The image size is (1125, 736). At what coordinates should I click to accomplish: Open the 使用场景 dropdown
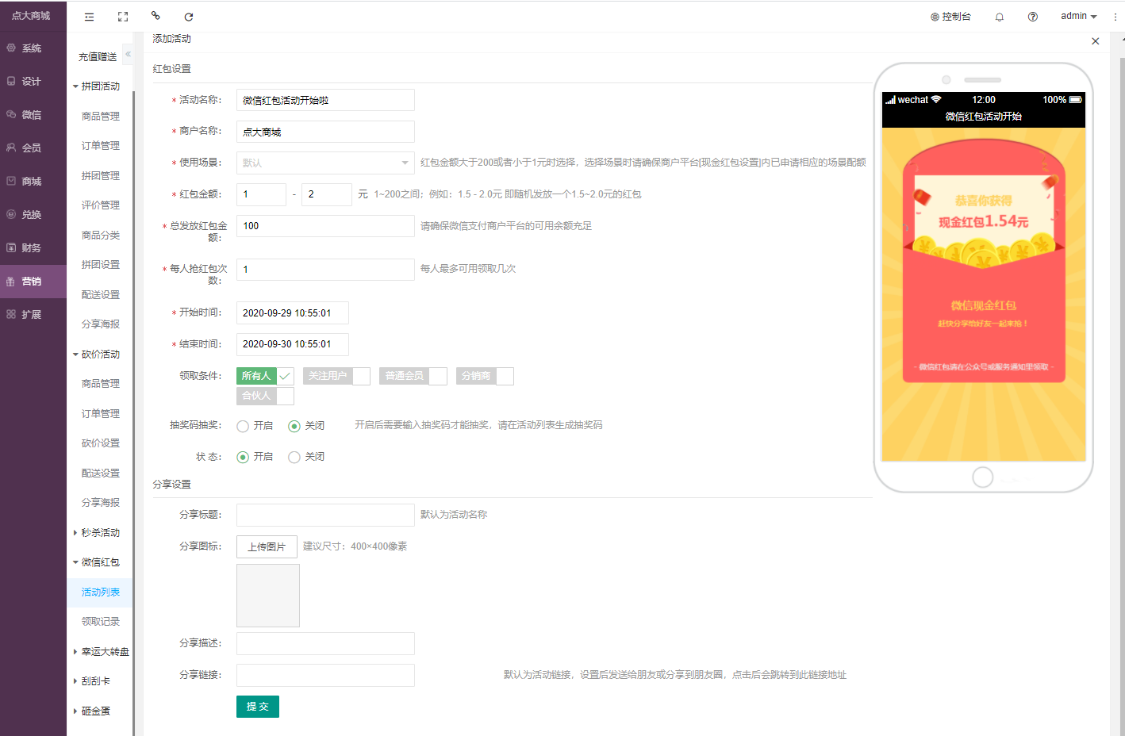coord(325,163)
